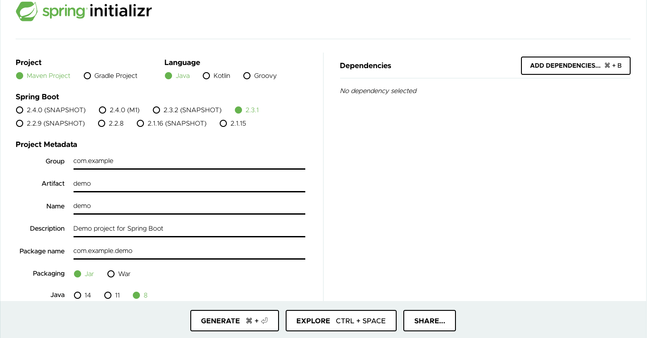Choose Kotlin as the language
The image size is (648, 338).
217,76
